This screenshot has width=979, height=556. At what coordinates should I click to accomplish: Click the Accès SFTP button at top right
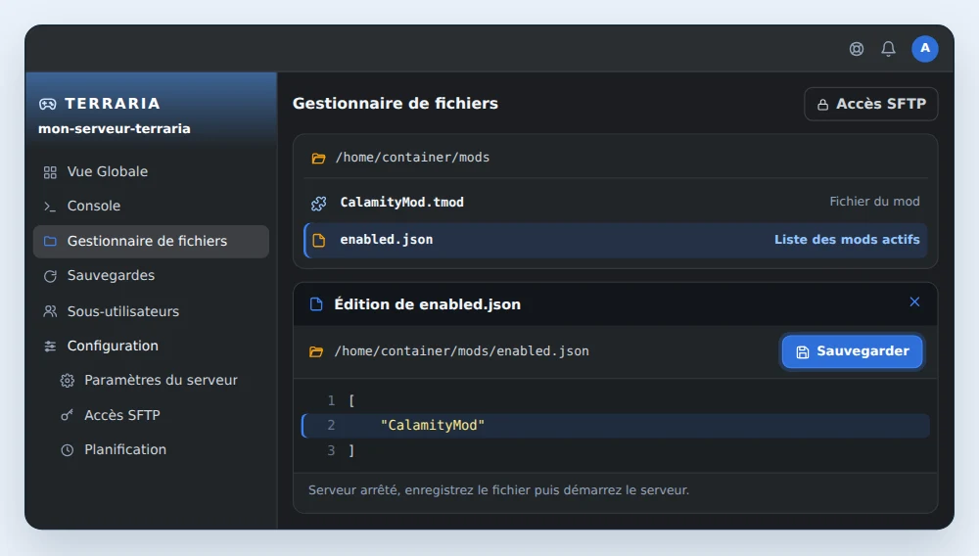coord(871,104)
